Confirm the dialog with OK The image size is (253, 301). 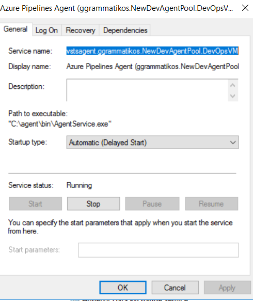pyautogui.click(x=123, y=288)
